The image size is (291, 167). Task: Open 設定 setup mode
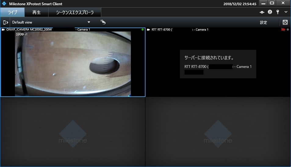click(263, 23)
